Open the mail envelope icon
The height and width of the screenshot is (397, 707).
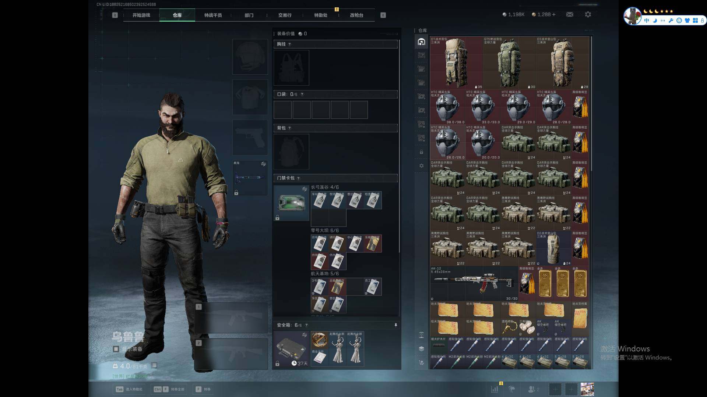tap(569, 14)
